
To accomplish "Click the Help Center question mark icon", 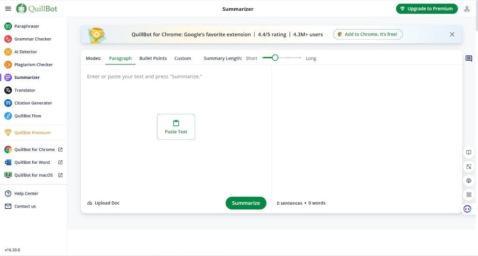I will (x=8, y=194).
